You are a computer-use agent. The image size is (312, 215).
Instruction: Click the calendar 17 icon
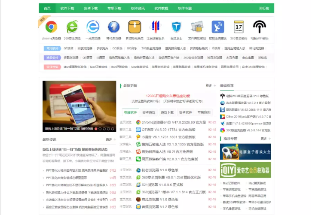pos(239,27)
